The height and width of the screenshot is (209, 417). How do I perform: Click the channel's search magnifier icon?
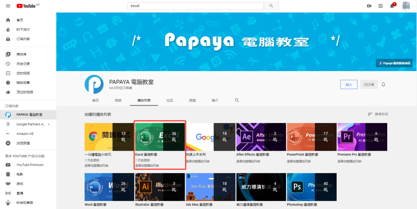[x=237, y=100]
